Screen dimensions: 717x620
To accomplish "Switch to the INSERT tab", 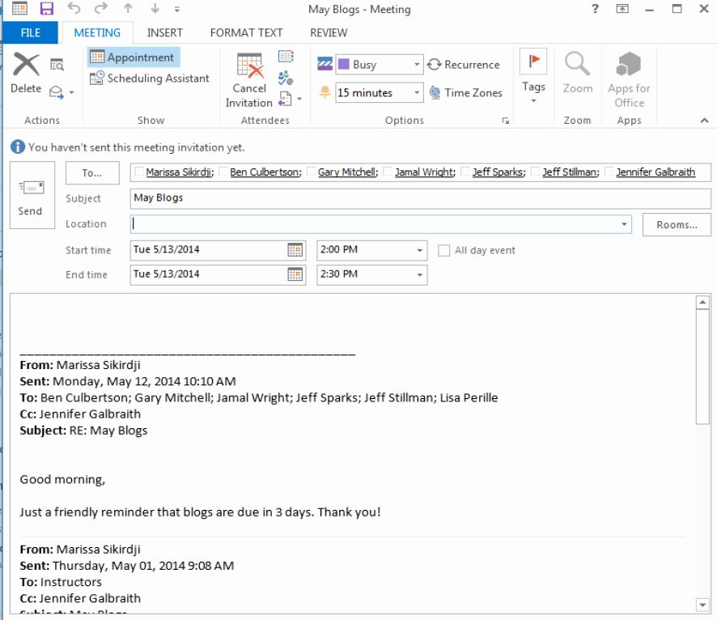I will click(x=164, y=33).
